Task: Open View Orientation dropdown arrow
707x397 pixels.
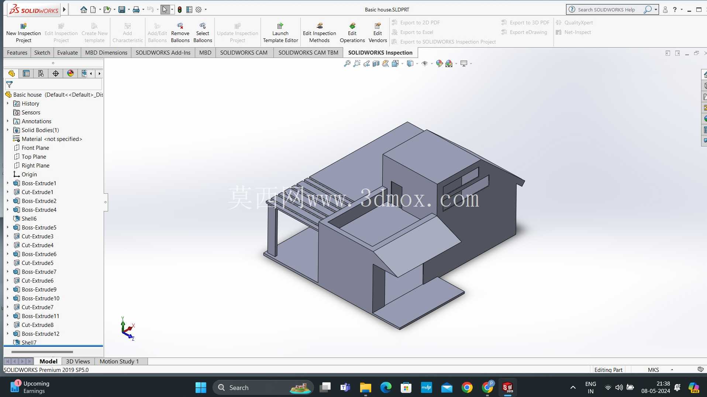Action: pyautogui.click(x=402, y=63)
